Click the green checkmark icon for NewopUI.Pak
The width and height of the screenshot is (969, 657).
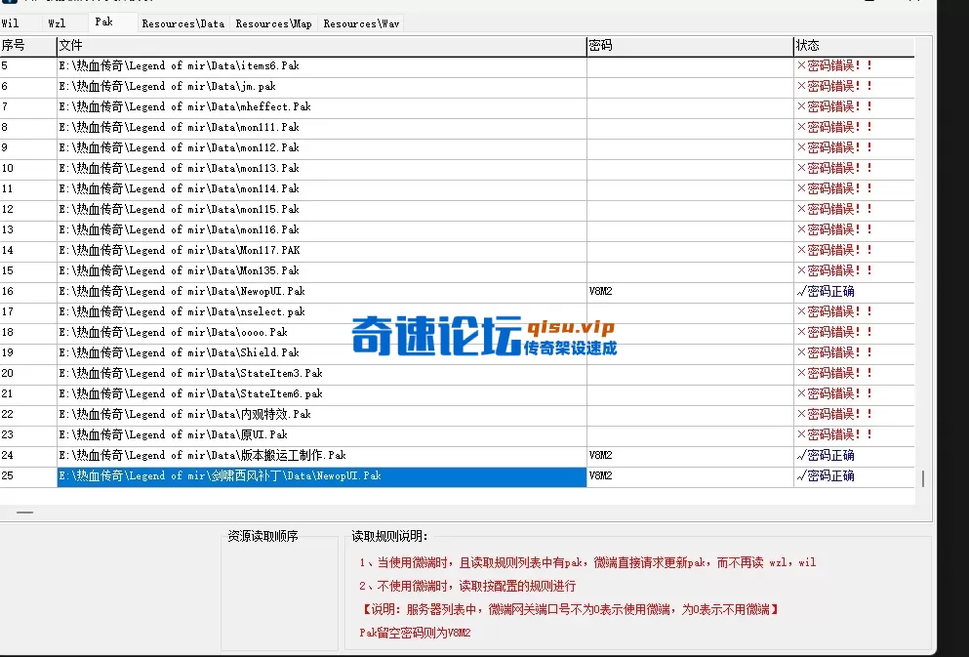[x=800, y=291]
